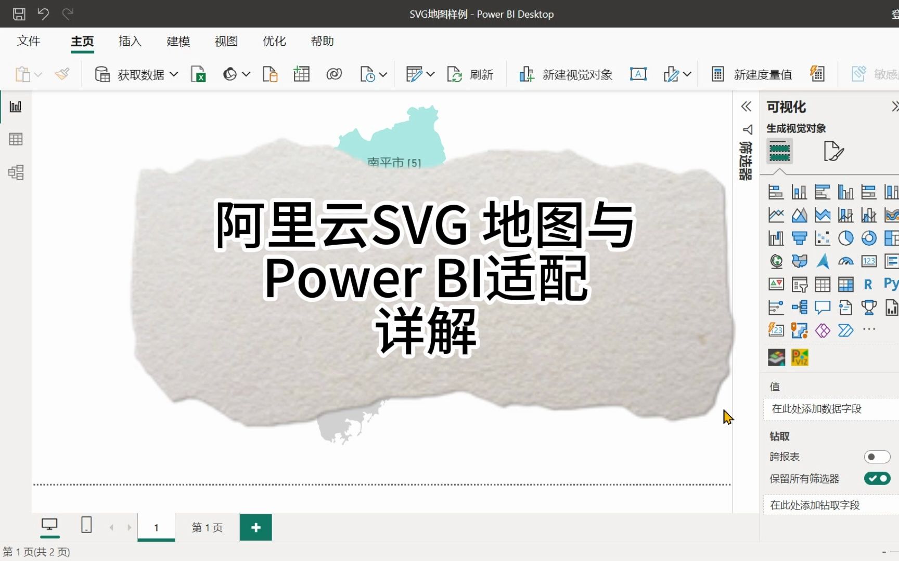This screenshot has height=561, width=899.
Task: Choose the Scatter chart visual
Action: pyautogui.click(x=823, y=238)
